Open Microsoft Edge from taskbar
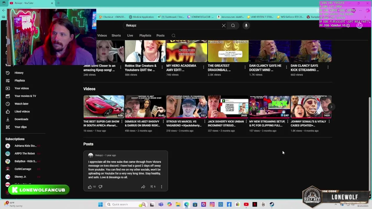The width and height of the screenshot is (372, 209). (x=187, y=205)
